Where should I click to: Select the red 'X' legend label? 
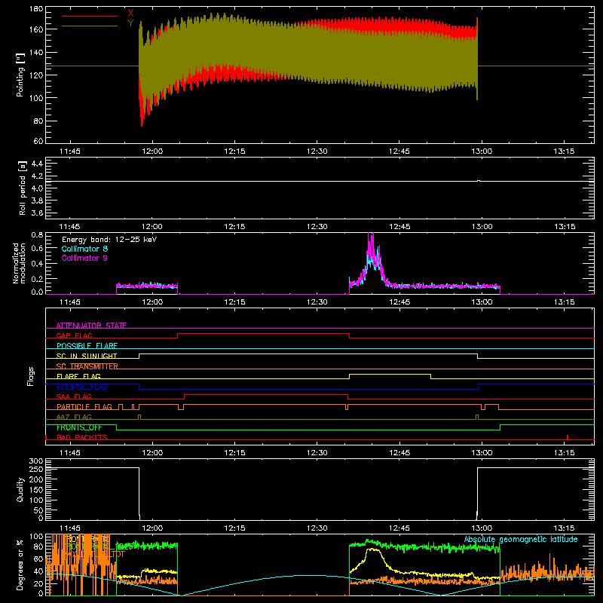[x=130, y=13]
